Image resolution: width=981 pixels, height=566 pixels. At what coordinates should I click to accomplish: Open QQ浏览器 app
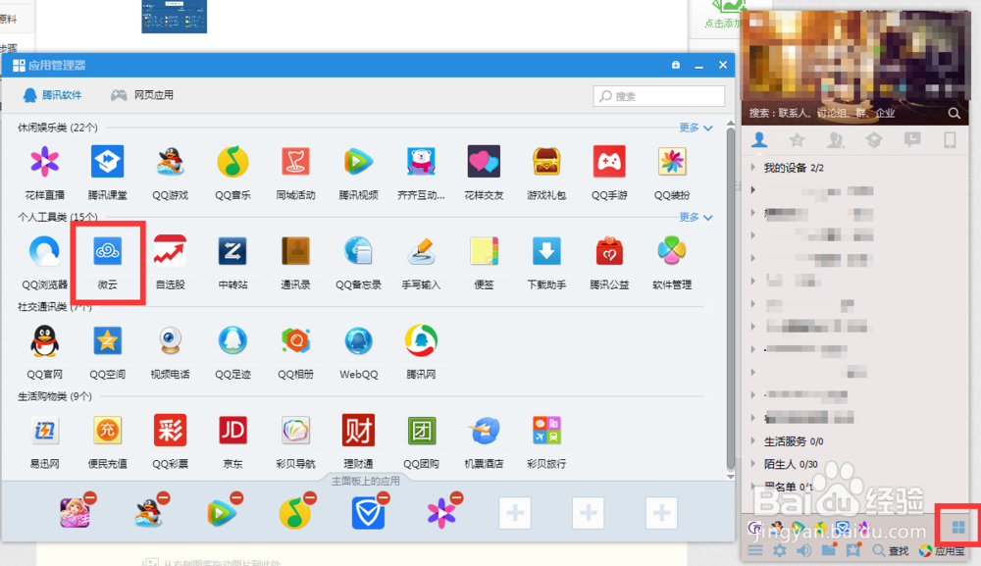44,251
